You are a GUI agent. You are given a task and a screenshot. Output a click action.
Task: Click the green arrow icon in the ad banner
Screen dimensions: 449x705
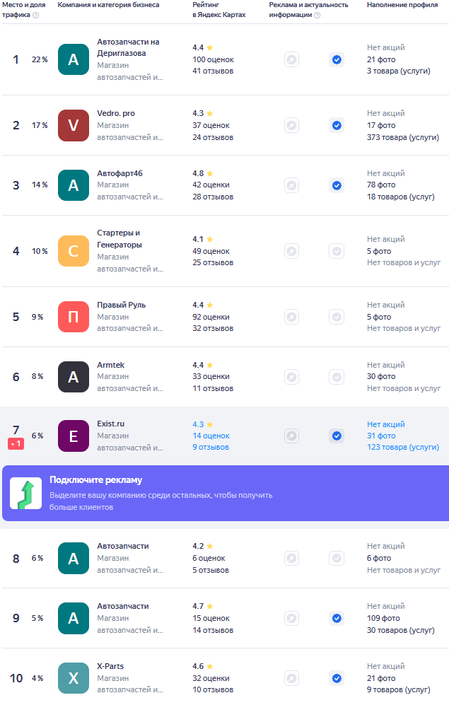coord(26,494)
